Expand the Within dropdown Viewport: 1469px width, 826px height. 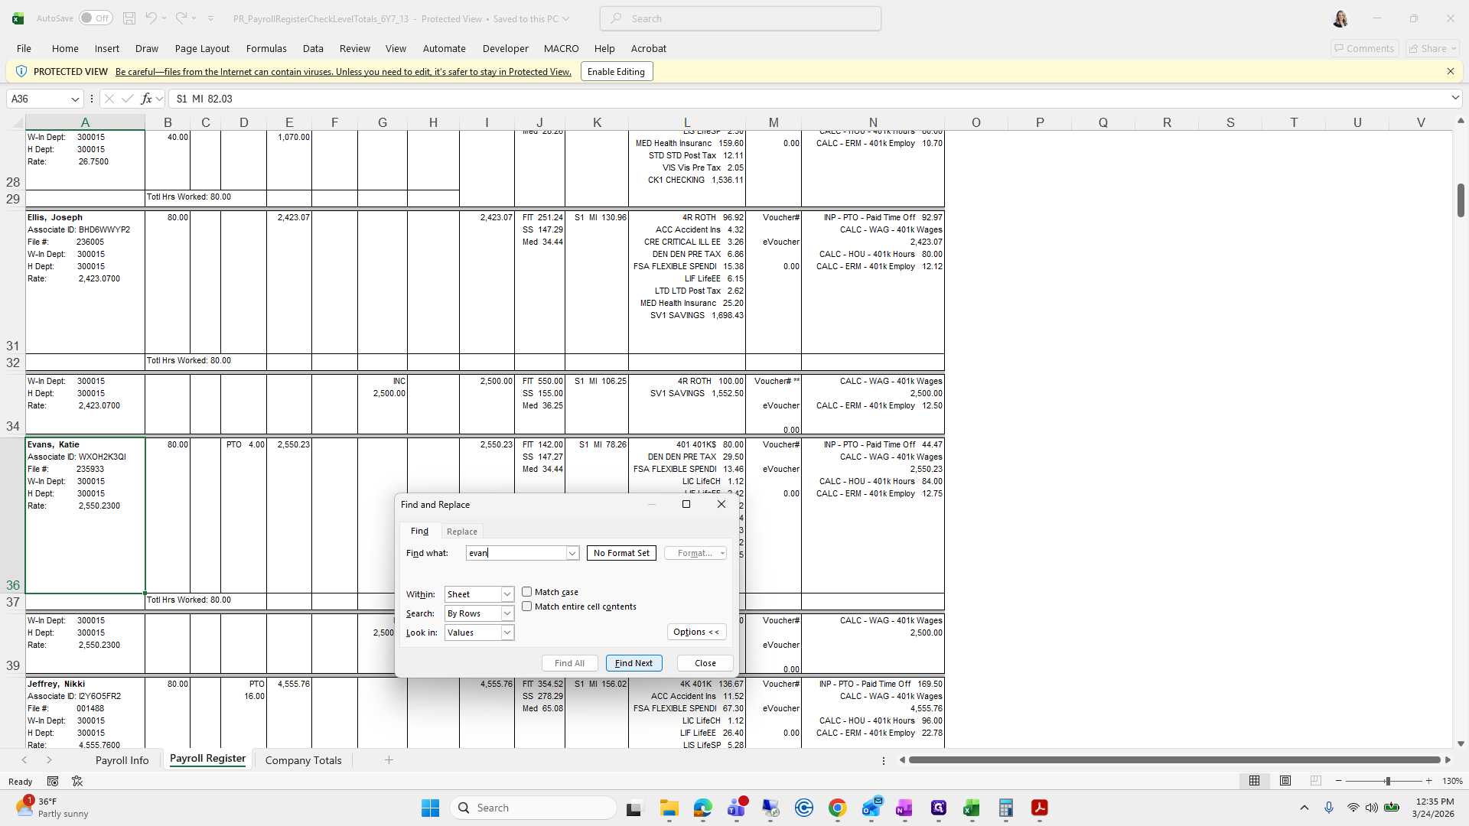coord(506,594)
